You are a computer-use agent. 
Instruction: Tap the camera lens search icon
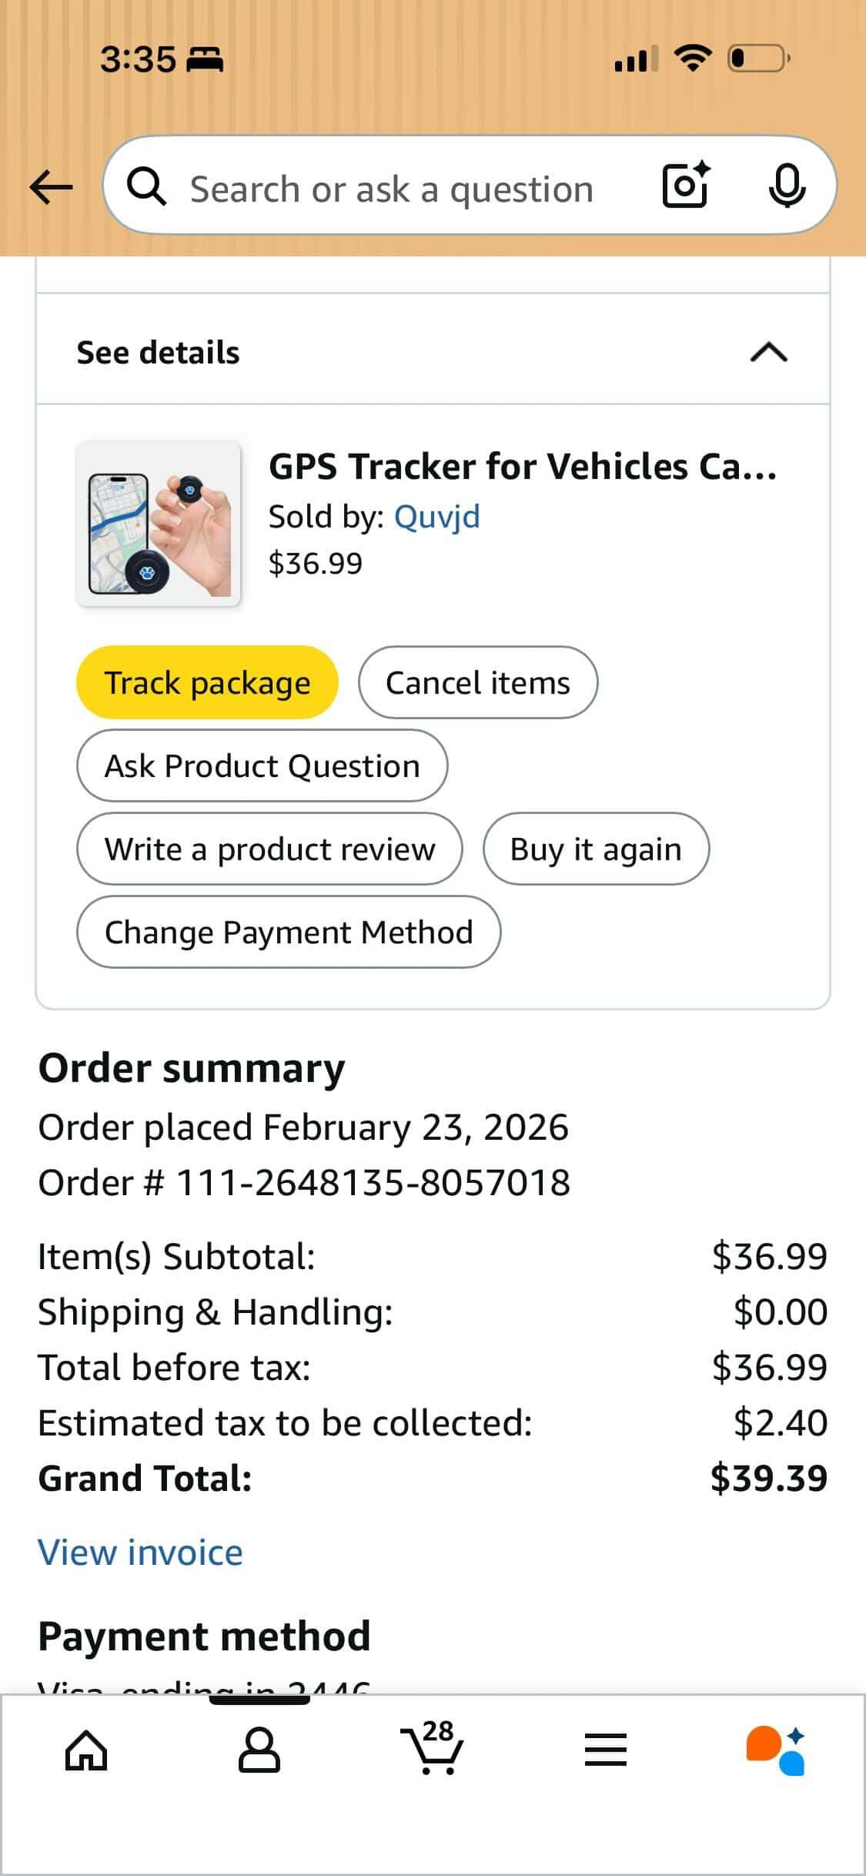(x=685, y=186)
